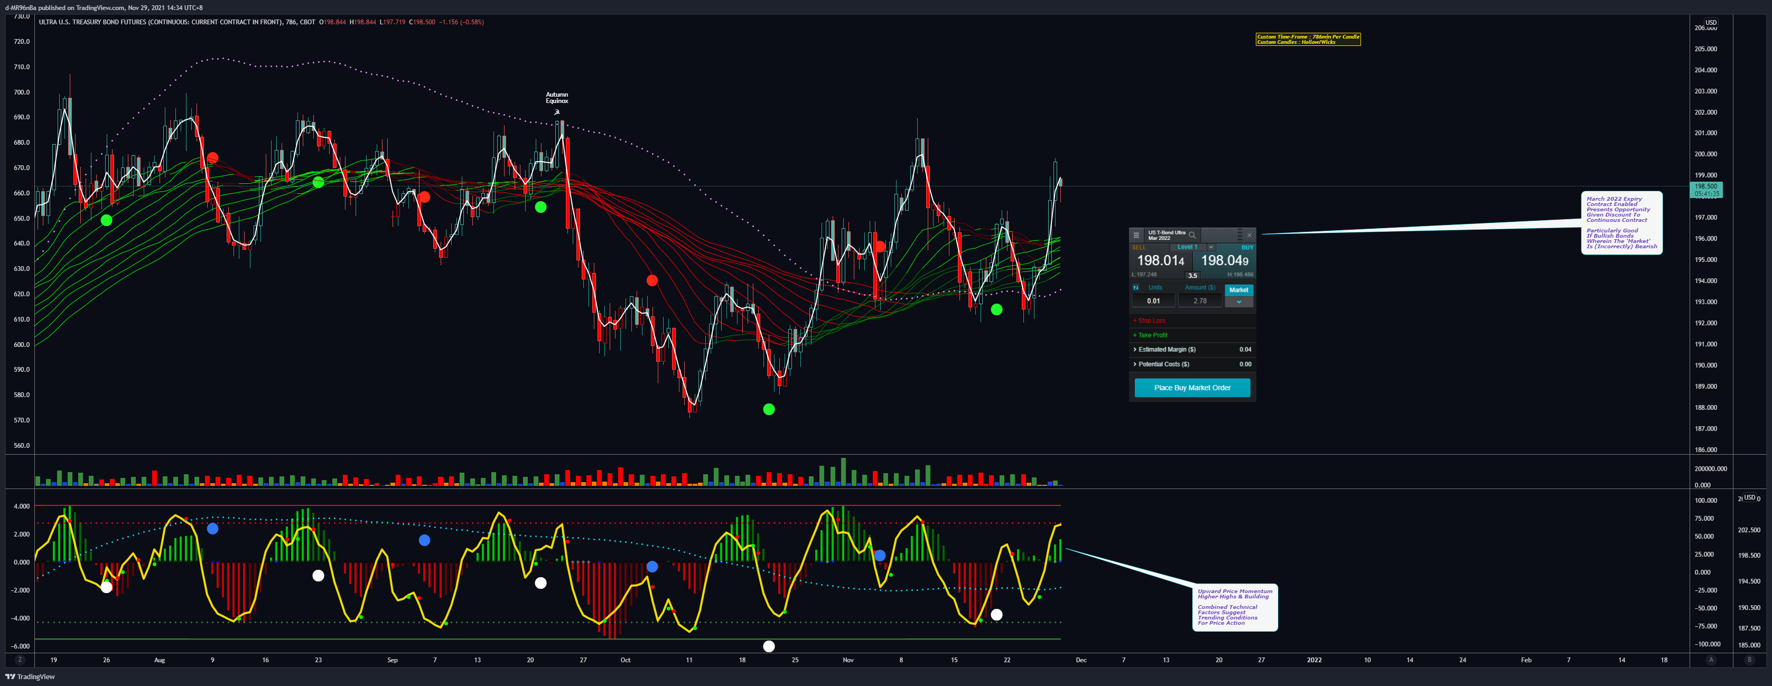This screenshot has height=686, width=1772.
Task: Click the 'Aug' label on time axis
Action: [159, 661]
